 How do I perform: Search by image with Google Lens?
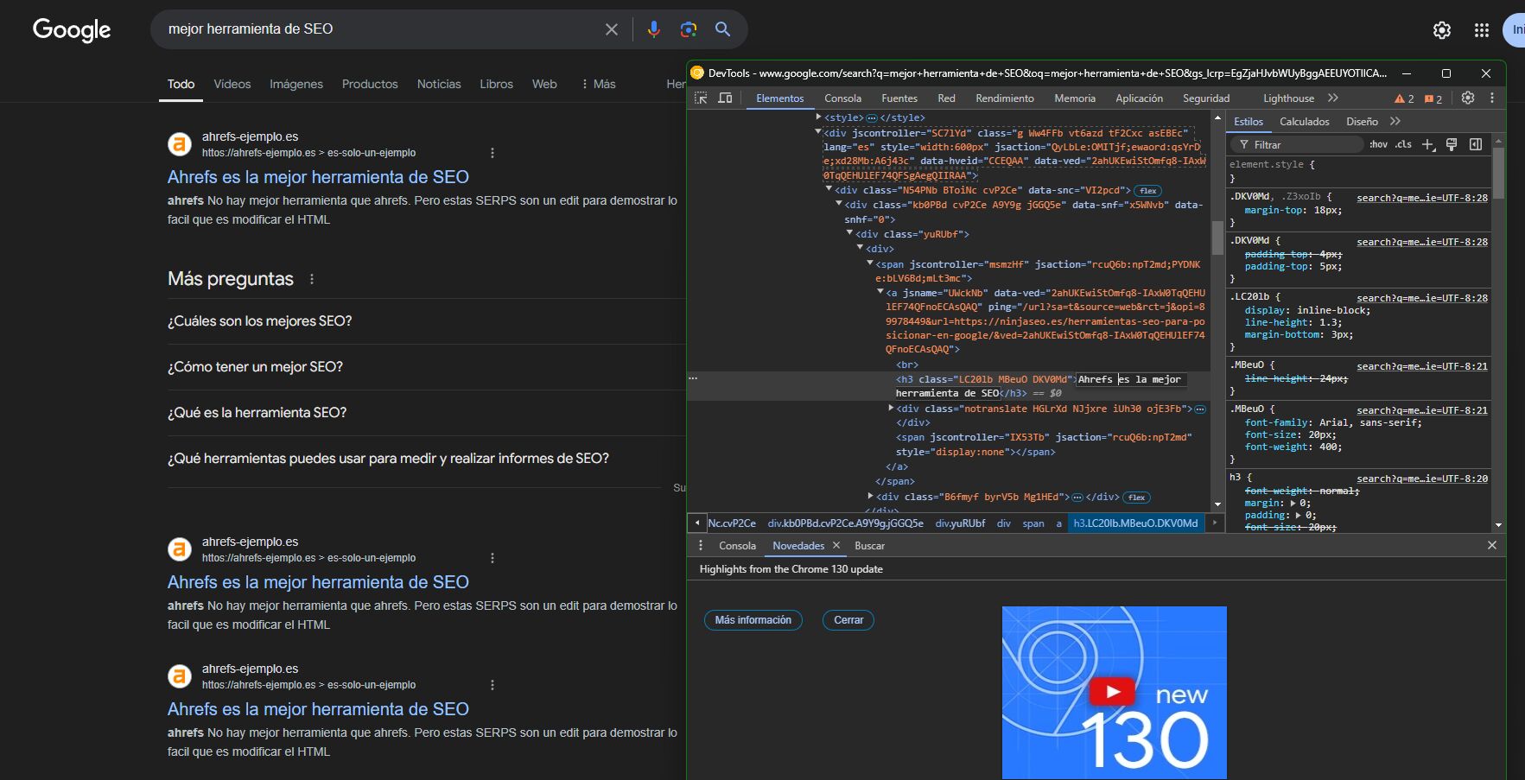[x=688, y=29]
